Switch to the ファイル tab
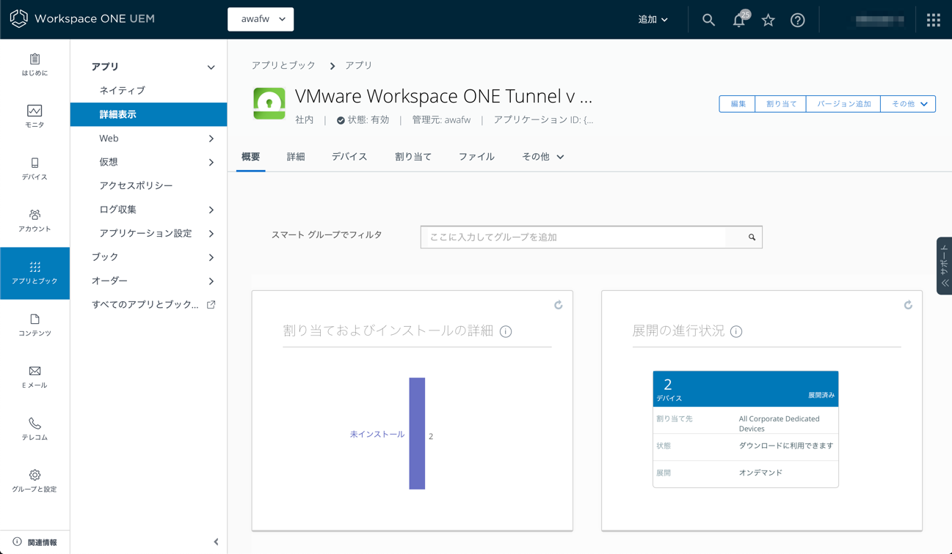The height and width of the screenshot is (554, 952). click(x=476, y=157)
